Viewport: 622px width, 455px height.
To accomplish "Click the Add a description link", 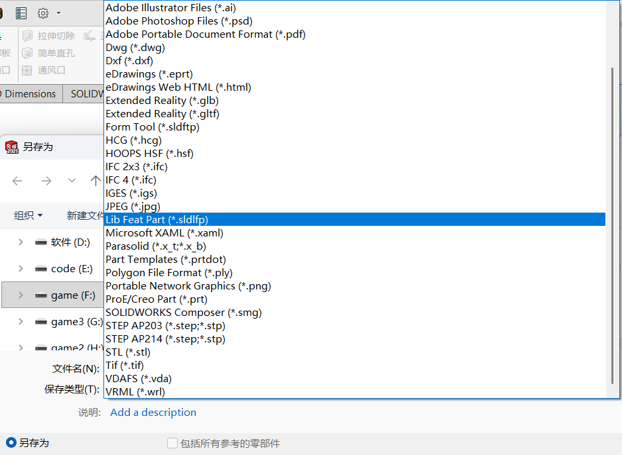I will tap(153, 412).
